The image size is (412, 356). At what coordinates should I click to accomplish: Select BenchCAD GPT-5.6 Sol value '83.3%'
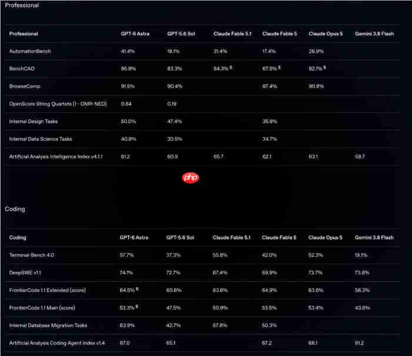point(175,69)
